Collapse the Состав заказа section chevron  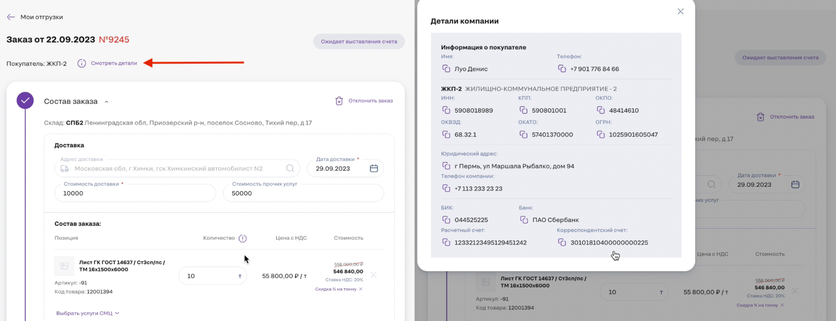point(106,102)
